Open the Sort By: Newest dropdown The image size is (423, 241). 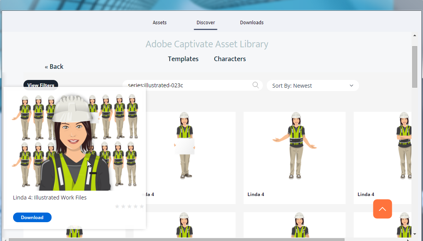[x=308, y=86]
